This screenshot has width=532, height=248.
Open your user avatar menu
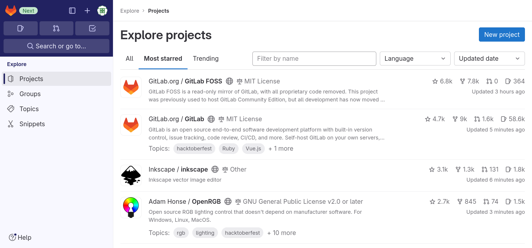tap(102, 10)
